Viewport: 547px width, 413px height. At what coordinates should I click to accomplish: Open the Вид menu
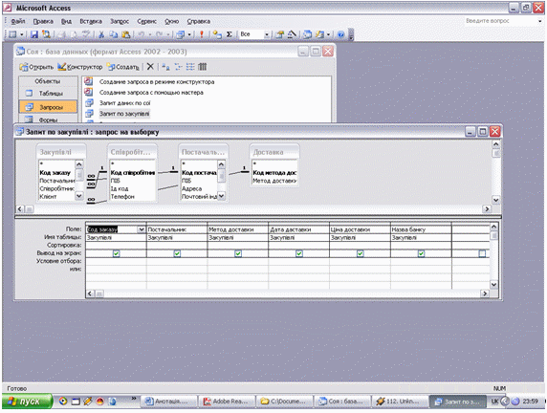(x=66, y=21)
